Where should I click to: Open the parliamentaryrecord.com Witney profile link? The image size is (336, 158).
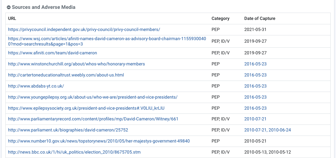click(x=93, y=119)
